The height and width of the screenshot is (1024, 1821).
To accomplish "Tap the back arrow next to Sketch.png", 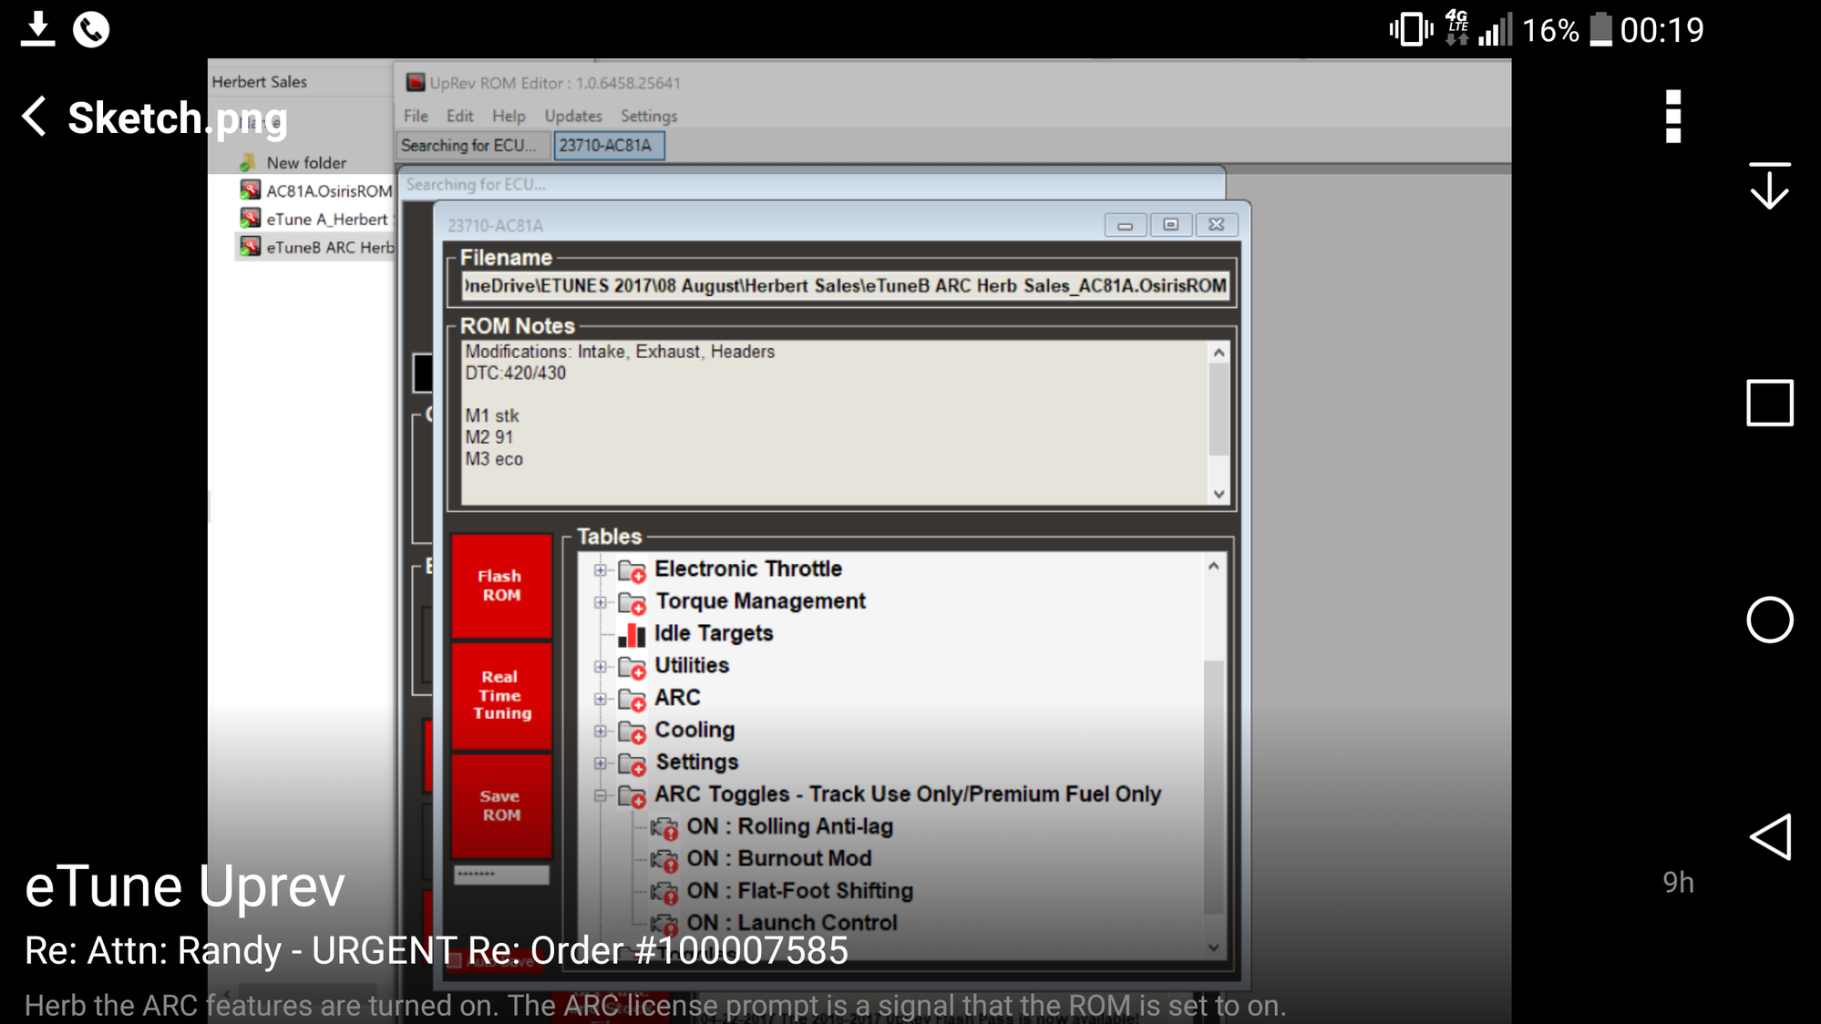I will click(x=35, y=117).
